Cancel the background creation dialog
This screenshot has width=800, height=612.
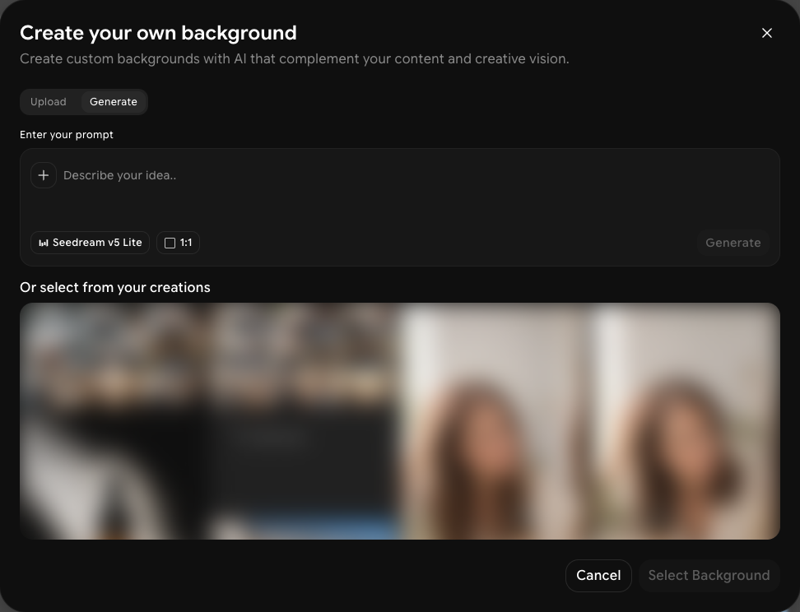(x=598, y=576)
